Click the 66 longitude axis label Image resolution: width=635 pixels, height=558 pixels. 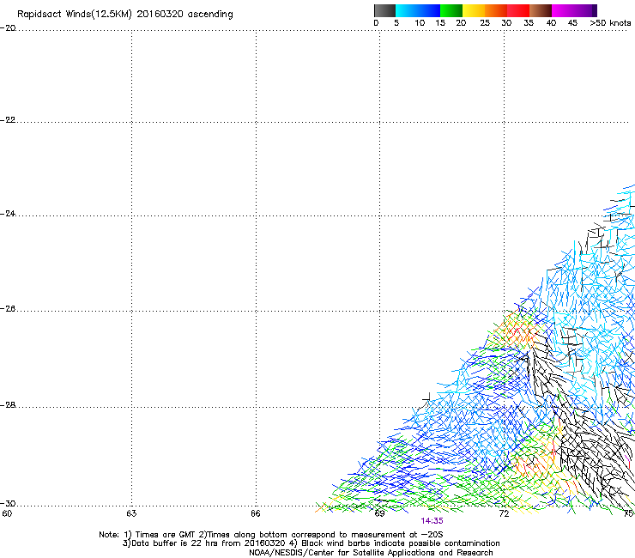255,514
